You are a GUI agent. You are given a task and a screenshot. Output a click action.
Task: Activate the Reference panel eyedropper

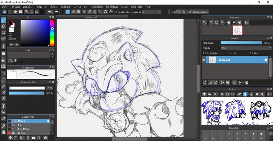tap(240, 94)
